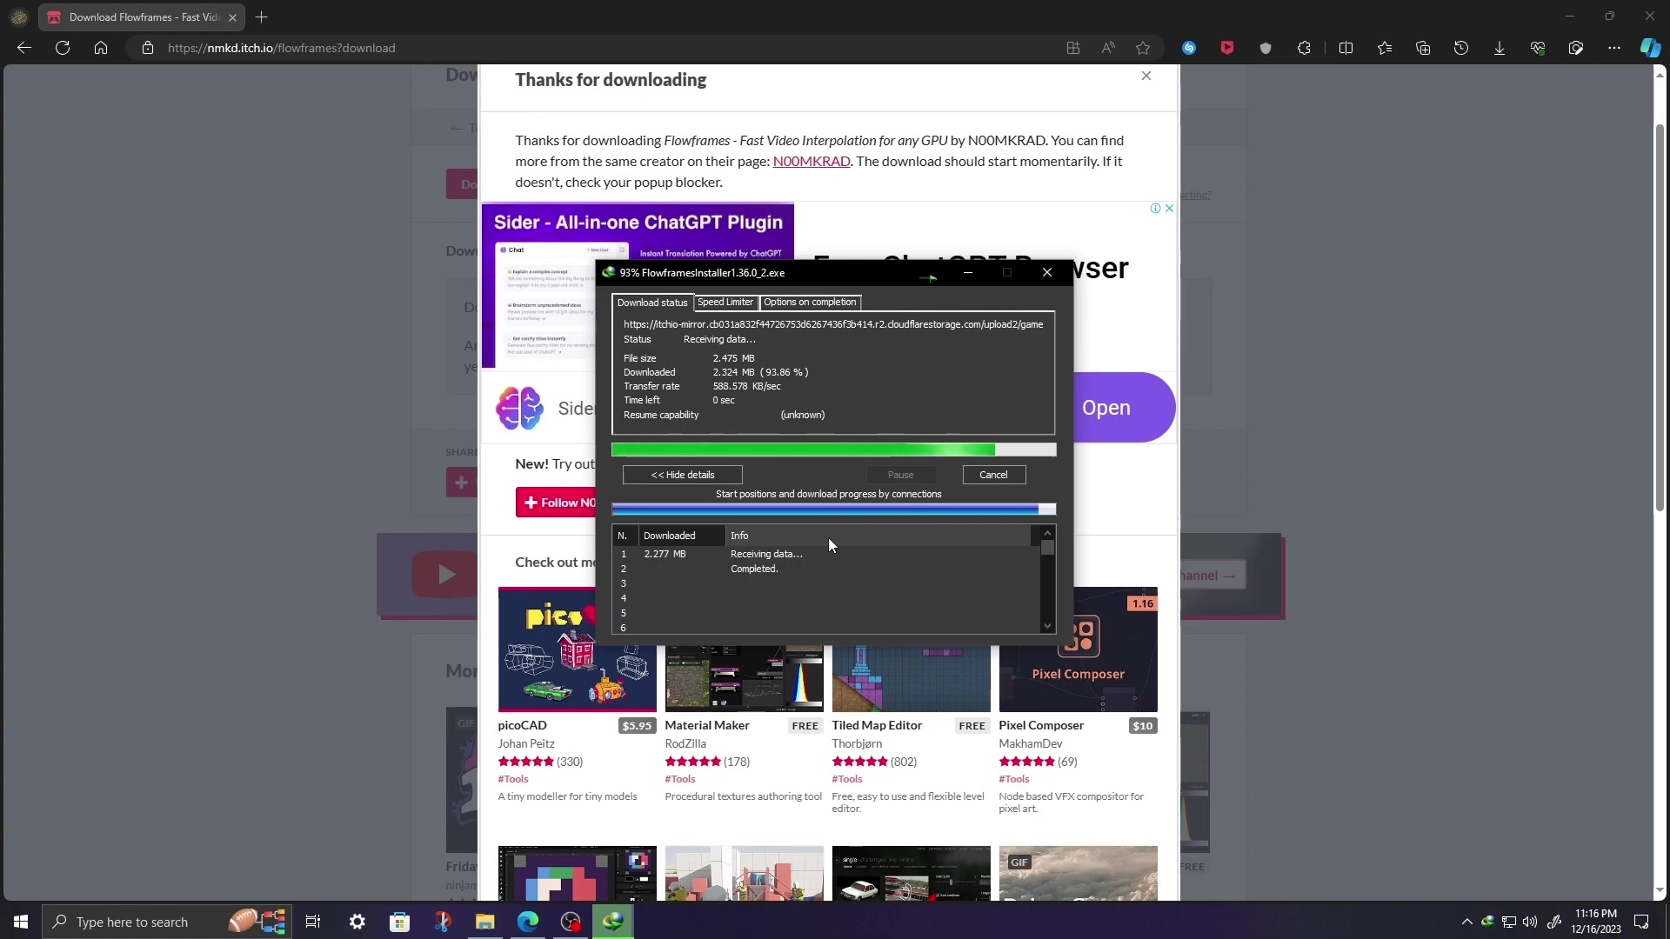Open the picoCAD thumbnail
Screen dimensions: 1670x939
point(577,649)
